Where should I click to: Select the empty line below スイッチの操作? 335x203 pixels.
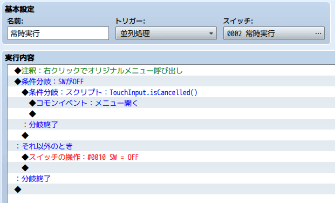[x=172, y=167]
